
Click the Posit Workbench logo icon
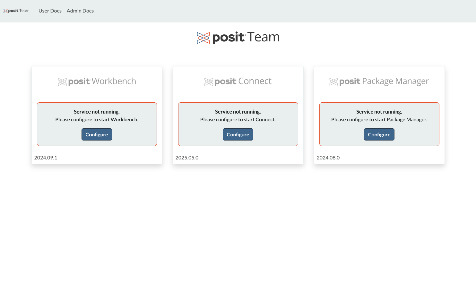[62, 82]
